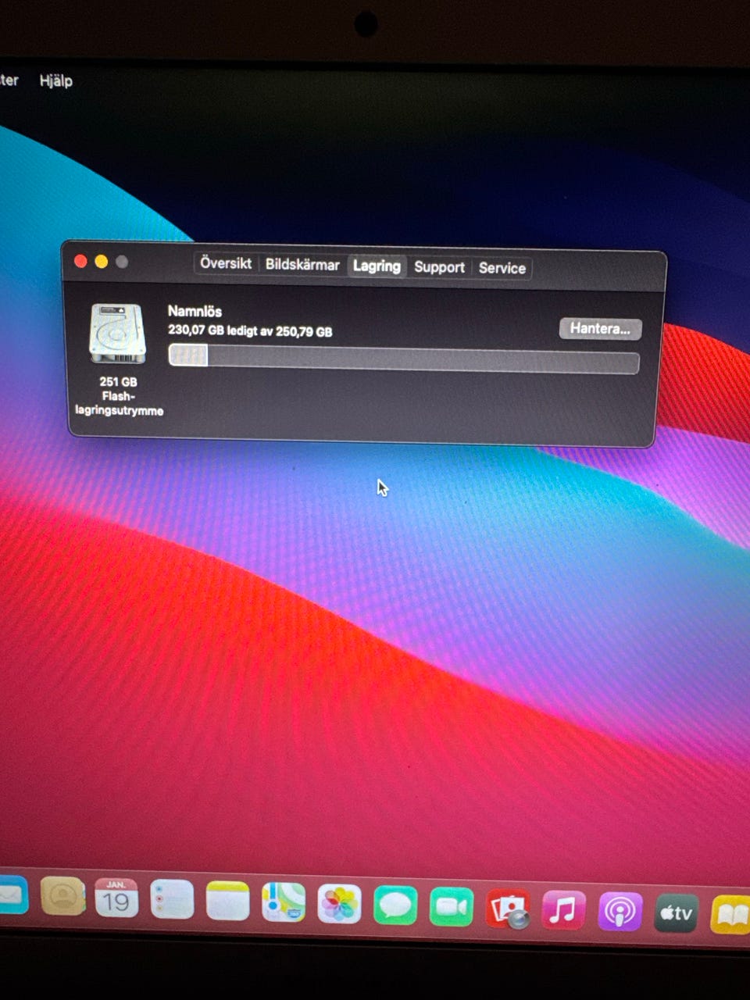This screenshot has width=750, height=1000.
Task: Click the storage usage bar for Namnlös
Action: [x=404, y=359]
